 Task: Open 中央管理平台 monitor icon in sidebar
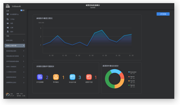(8, 14)
